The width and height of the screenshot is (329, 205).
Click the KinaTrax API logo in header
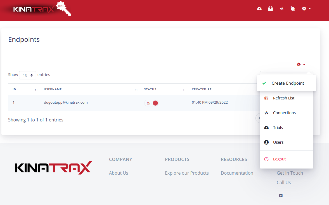point(42,9)
